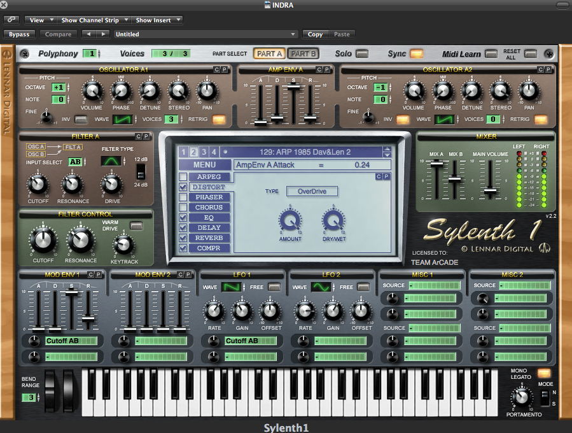Select the Compr effect tab
Viewport: 572px width, 433px height.
(209, 248)
